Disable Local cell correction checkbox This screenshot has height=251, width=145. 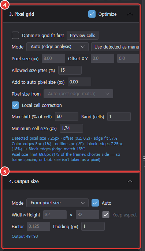(x=15, y=105)
